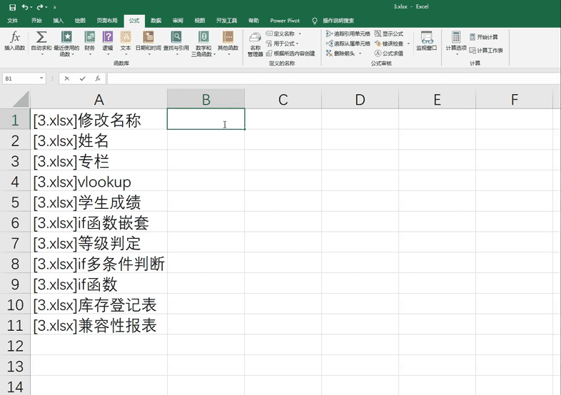Click the AutoSum (自动求和) sigma icon

pos(41,37)
